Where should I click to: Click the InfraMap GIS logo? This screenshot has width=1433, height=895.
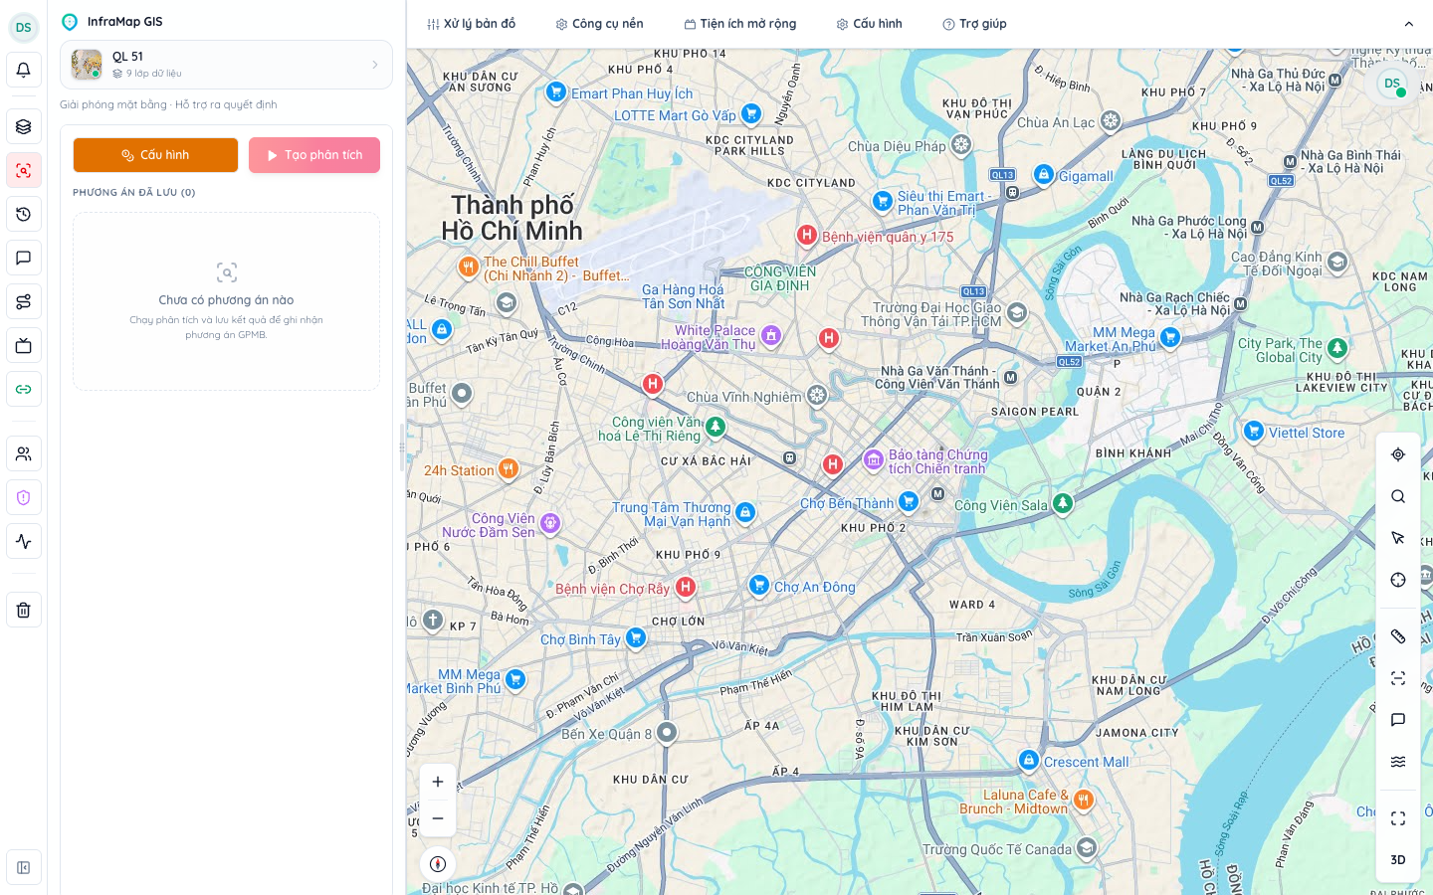click(x=70, y=21)
